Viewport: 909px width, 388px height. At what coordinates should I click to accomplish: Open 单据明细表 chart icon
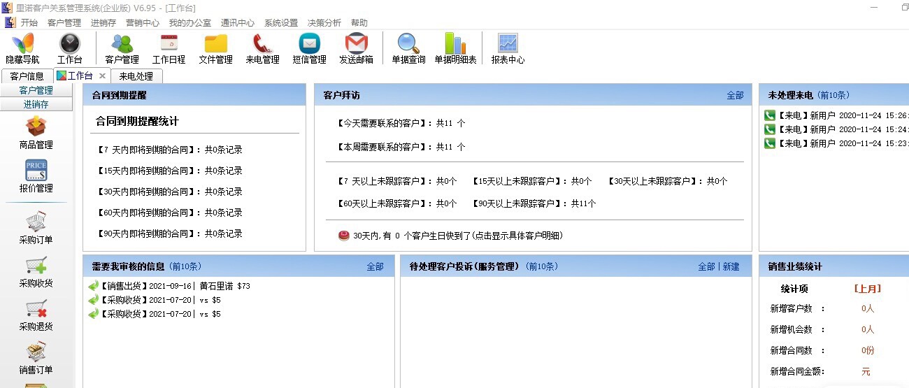(x=455, y=49)
